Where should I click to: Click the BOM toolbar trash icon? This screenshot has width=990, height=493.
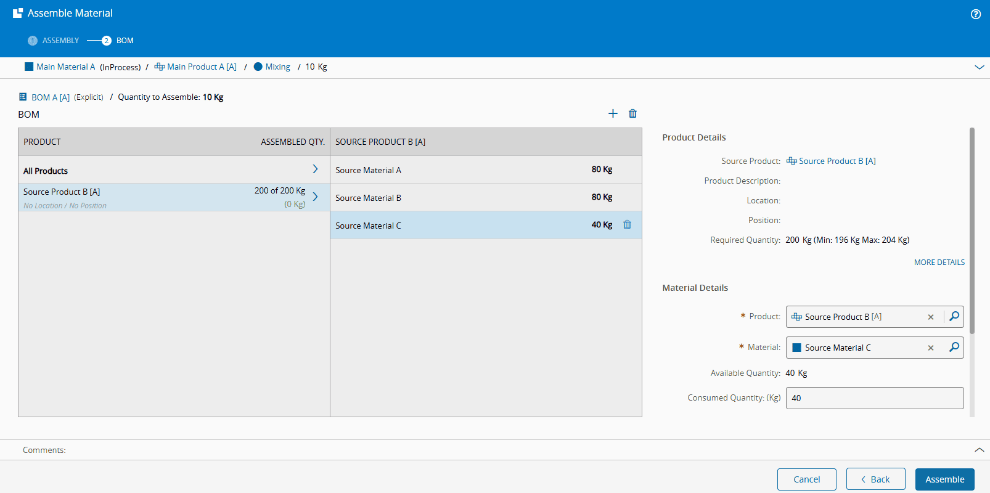tap(632, 113)
